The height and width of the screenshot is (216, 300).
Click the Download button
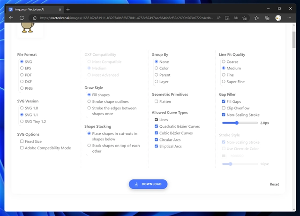click(x=148, y=184)
